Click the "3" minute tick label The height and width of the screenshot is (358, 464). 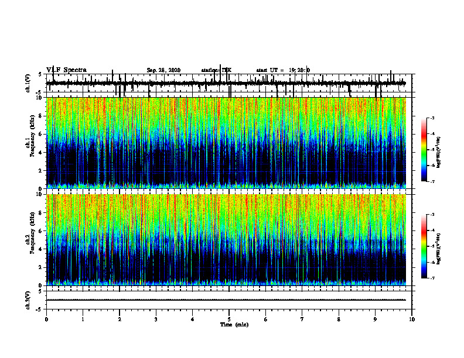point(156,319)
